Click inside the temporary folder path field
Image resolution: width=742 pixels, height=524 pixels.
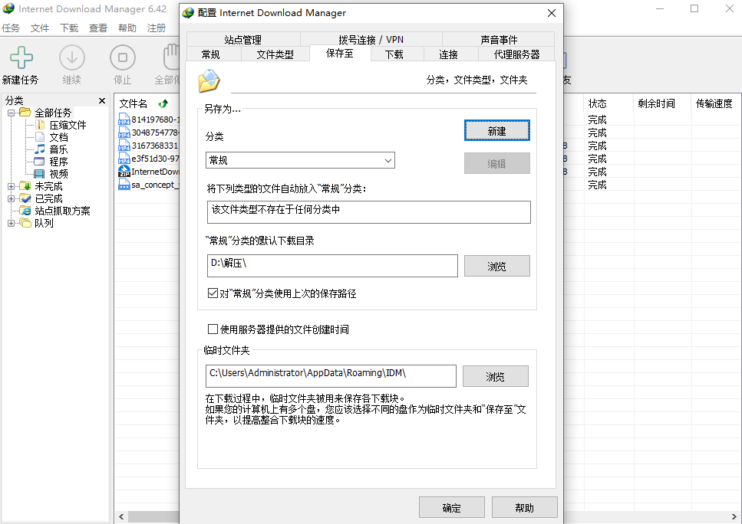pyautogui.click(x=330, y=376)
